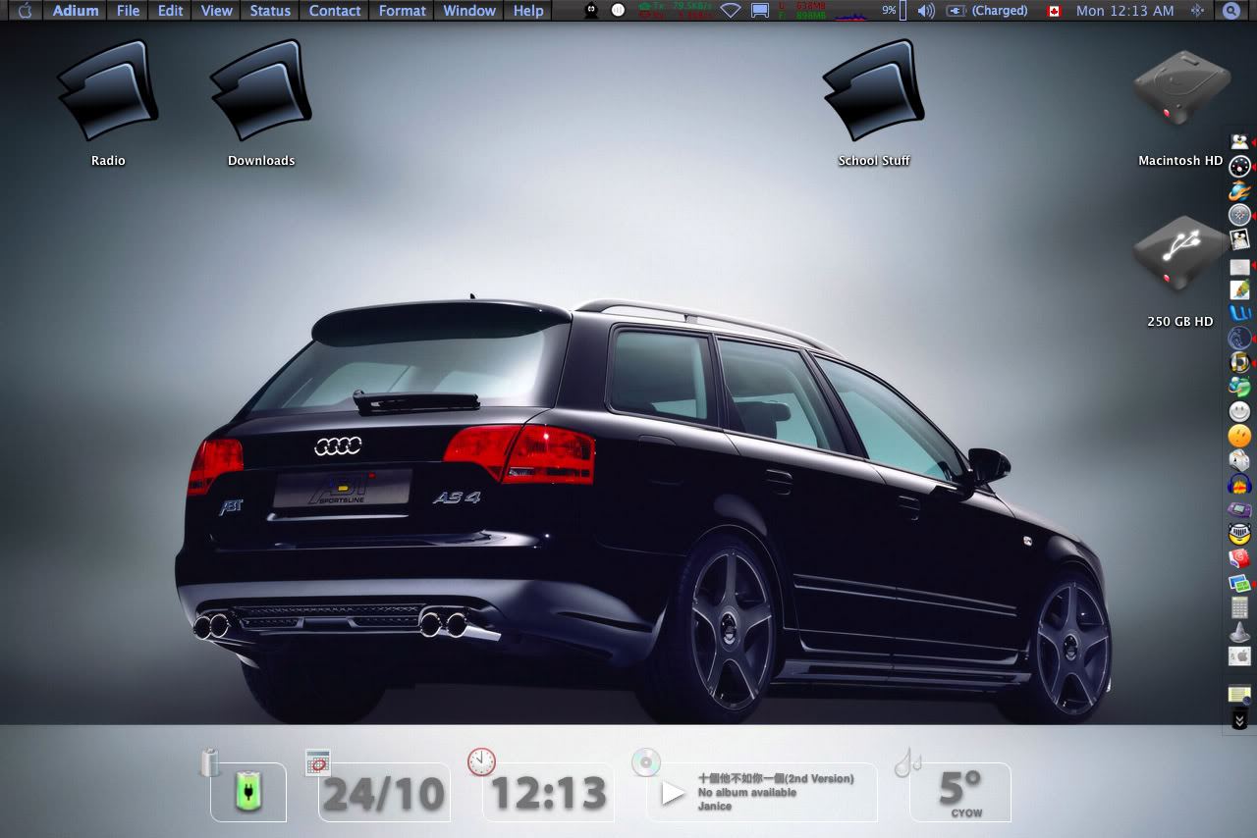Click the Canadian flag input menu
This screenshot has height=838, width=1257.
coord(1054,11)
